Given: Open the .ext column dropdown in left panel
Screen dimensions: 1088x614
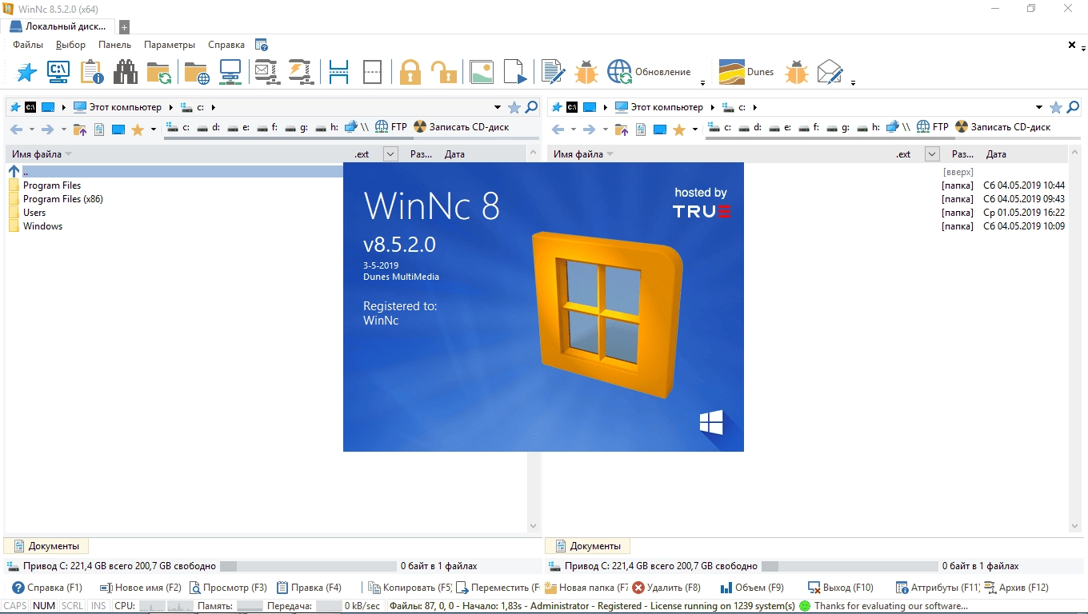Looking at the screenshot, I should pyautogui.click(x=390, y=154).
